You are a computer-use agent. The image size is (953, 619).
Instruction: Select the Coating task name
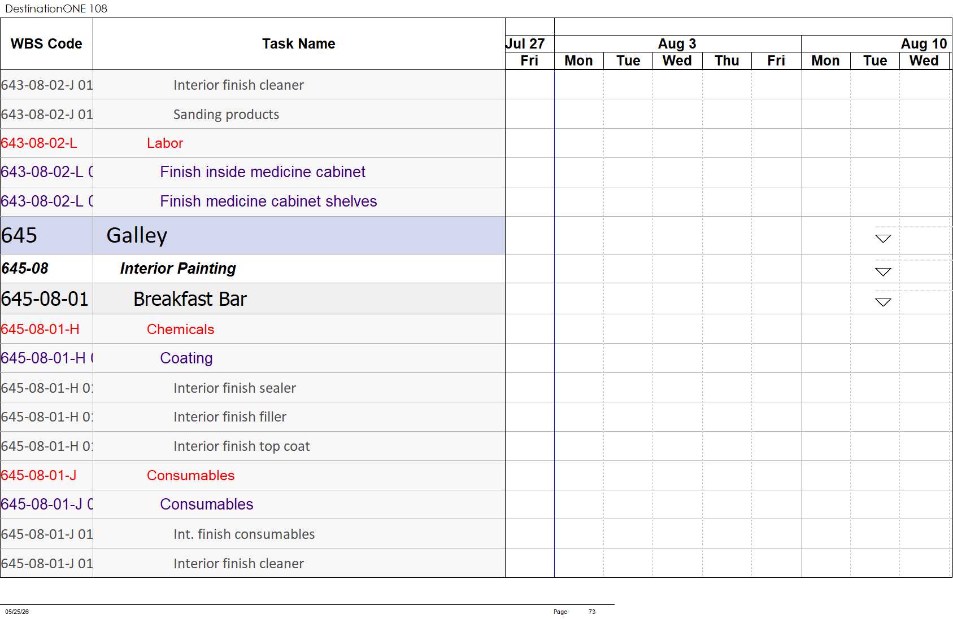click(186, 358)
